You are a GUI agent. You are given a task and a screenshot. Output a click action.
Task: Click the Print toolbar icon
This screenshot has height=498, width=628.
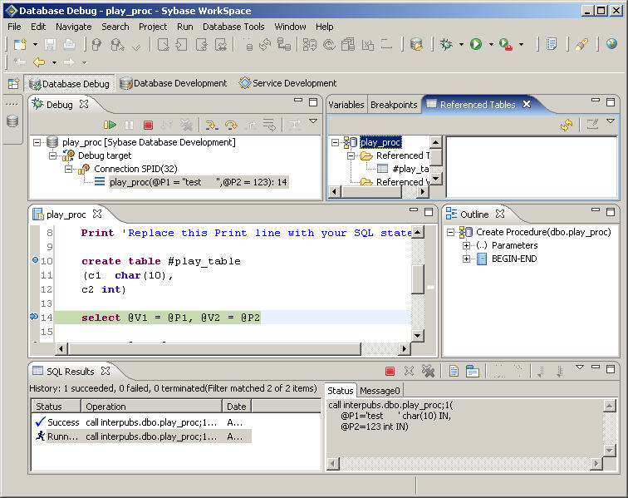(x=69, y=44)
